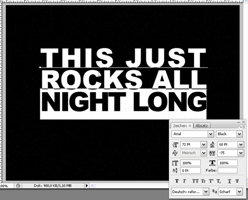Toggle Faux Italic text style
Screen dimensions: 248x200
click(x=184, y=181)
